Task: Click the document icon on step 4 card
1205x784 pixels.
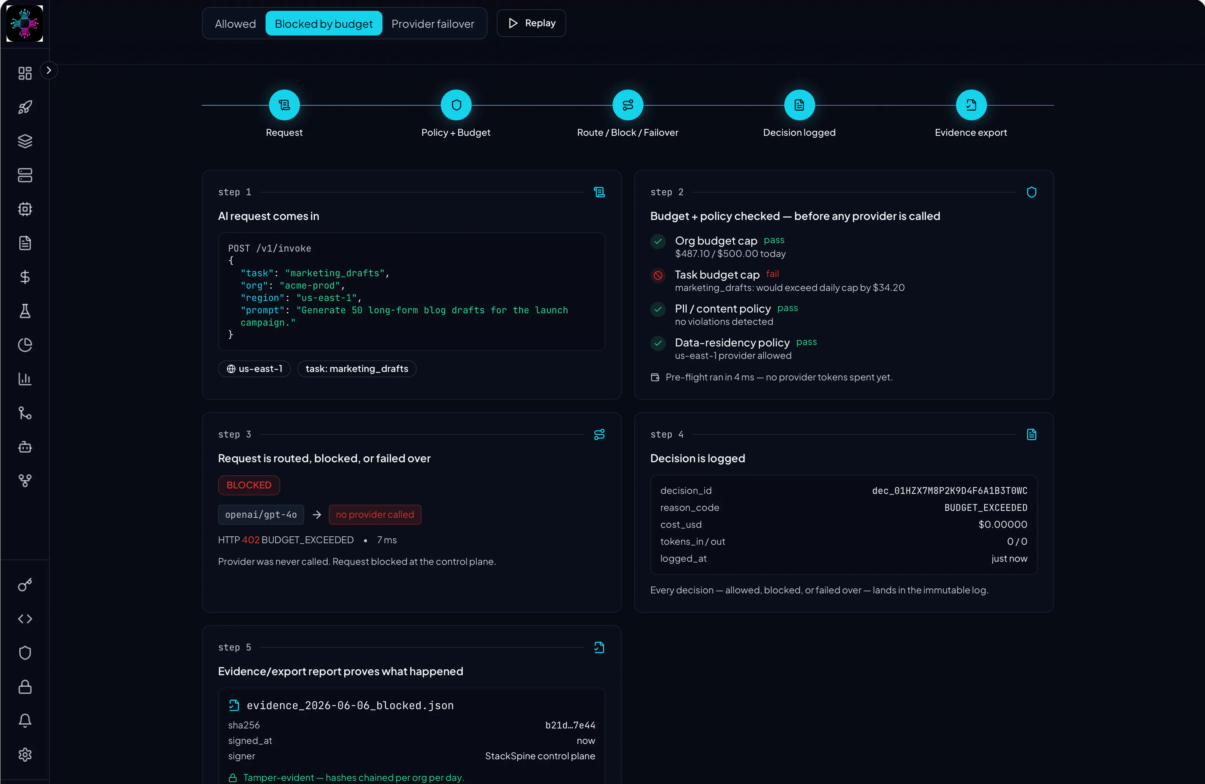Action: pos(1031,435)
